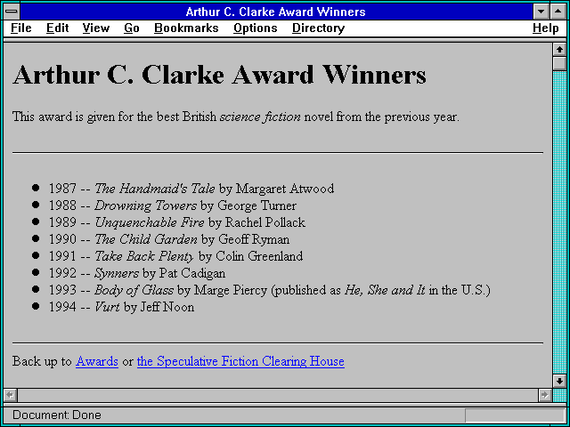570x427 pixels.
Task: Open the Go menu
Action: [x=132, y=28]
